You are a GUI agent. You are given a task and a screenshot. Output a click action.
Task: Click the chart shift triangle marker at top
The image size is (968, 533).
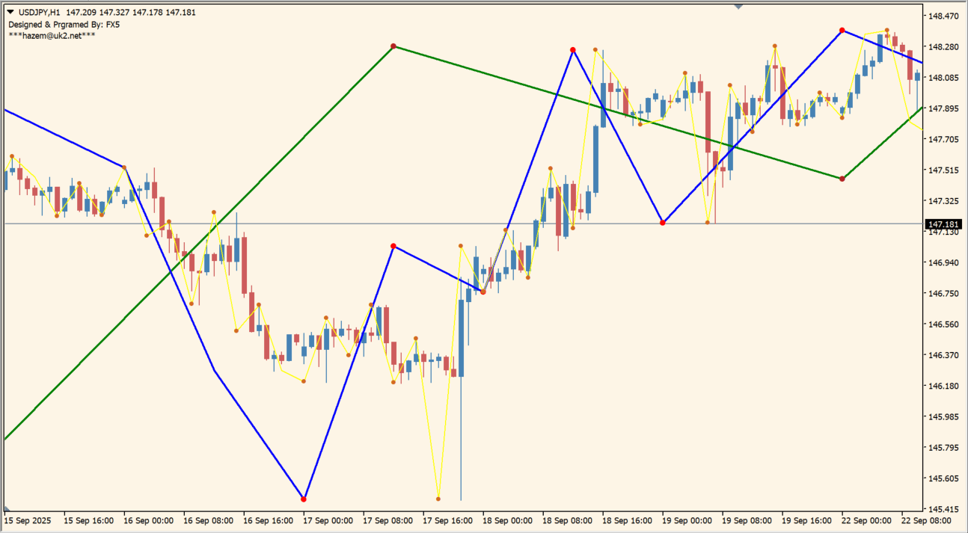[738, 7]
